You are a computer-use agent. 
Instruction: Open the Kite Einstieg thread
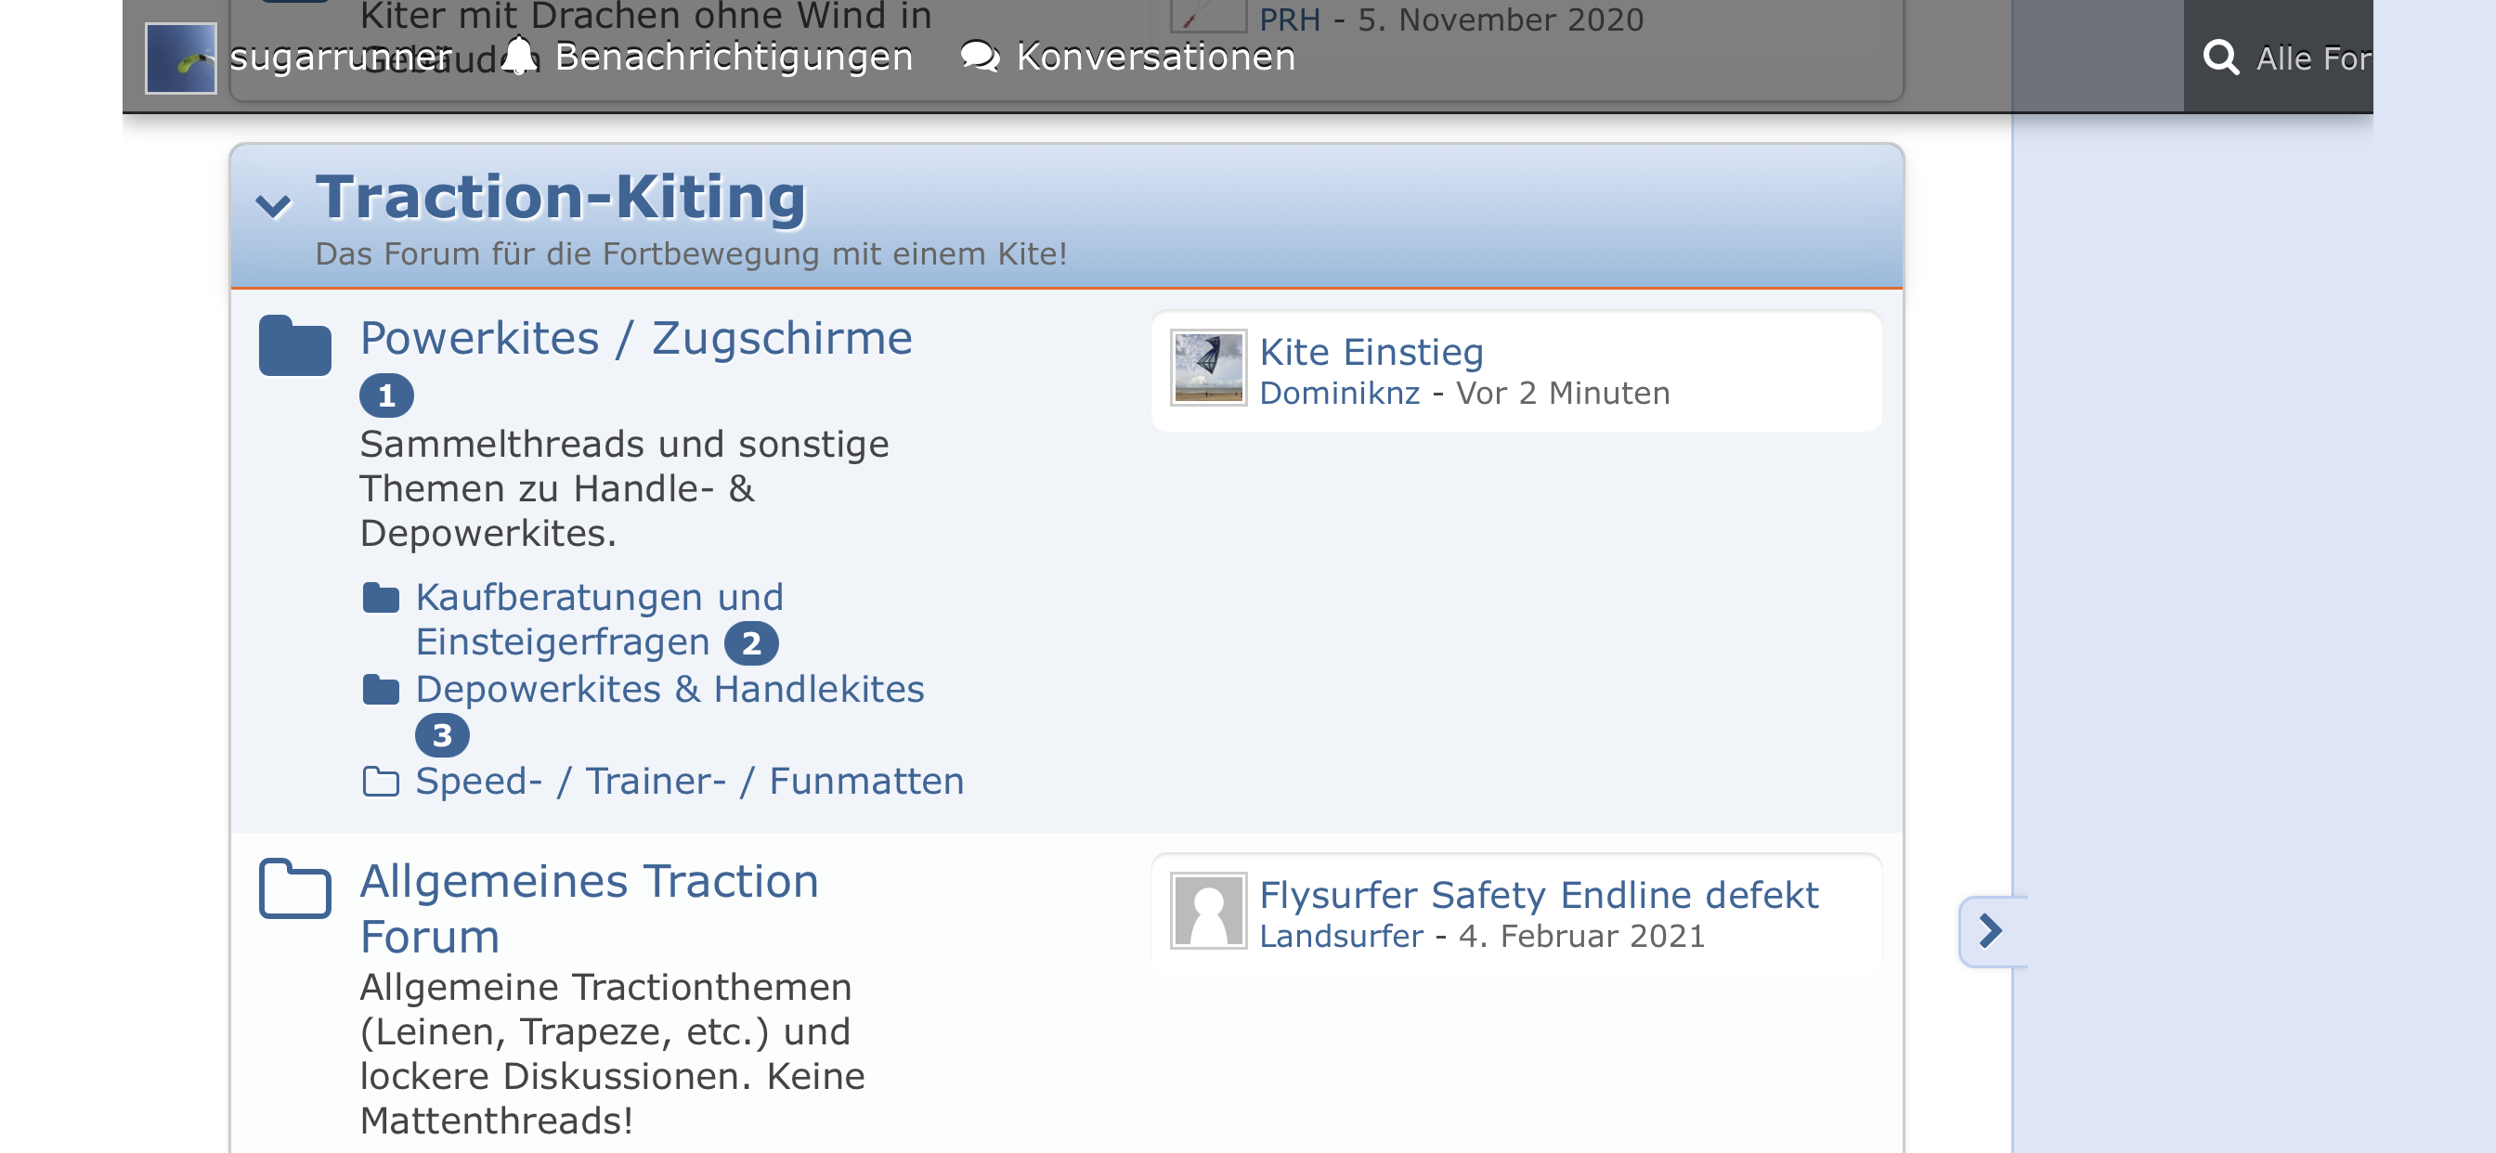(1371, 352)
